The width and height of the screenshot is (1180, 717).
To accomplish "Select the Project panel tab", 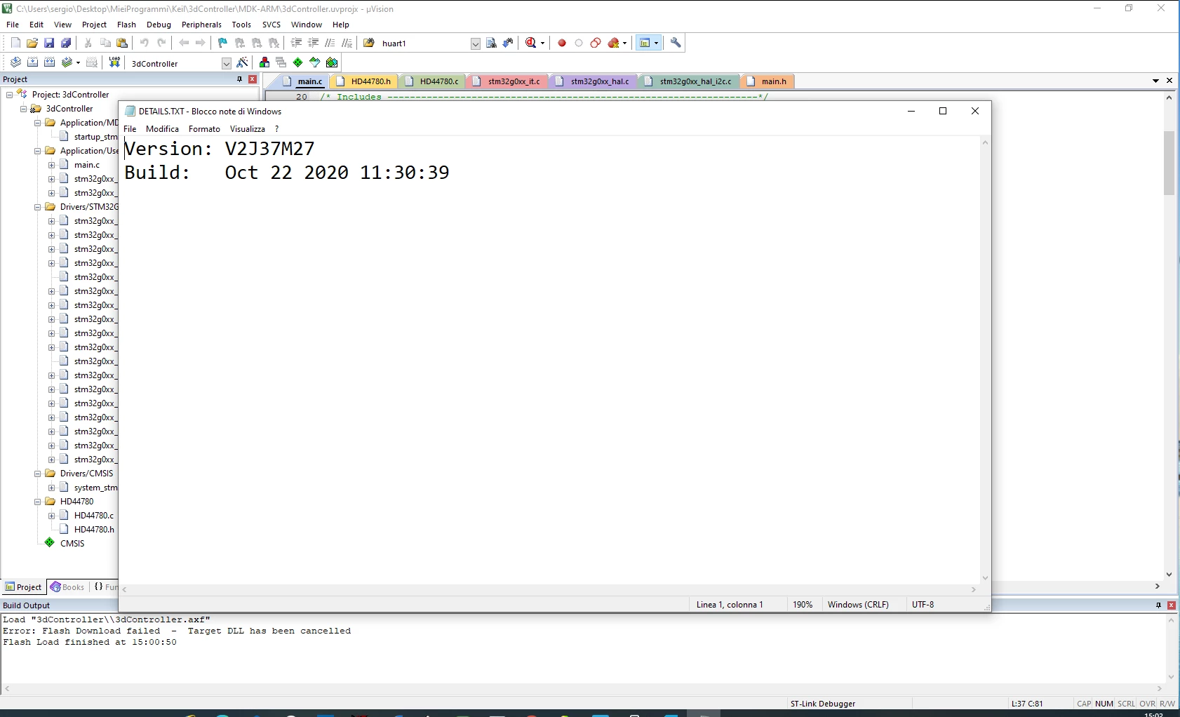I will point(23,587).
